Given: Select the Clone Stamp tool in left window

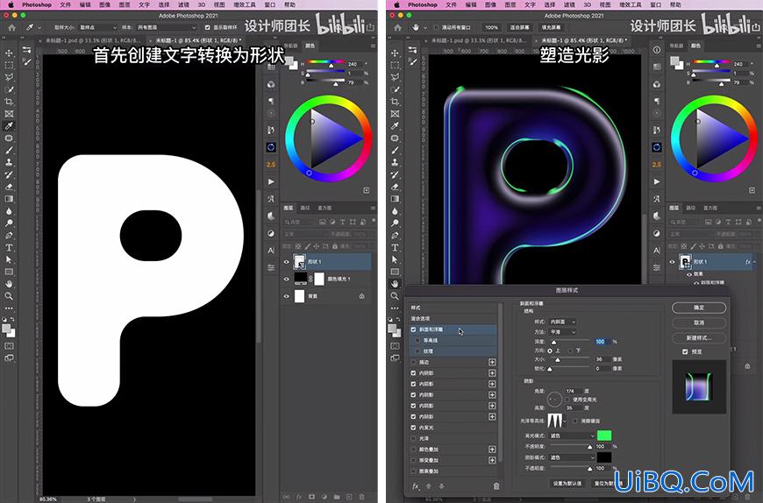Looking at the screenshot, I should 9,162.
